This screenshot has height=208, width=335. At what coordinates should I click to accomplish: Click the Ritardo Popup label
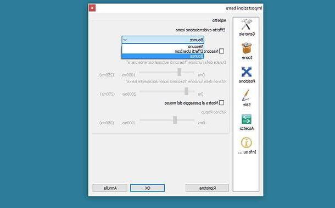214,112
